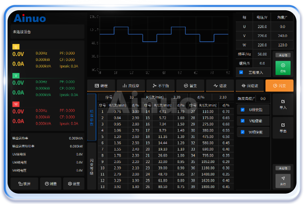Image resolution: width=304 pixels, height=204 pixels.
Task: Open 设置 settings with gear icon
Action: coord(74,184)
